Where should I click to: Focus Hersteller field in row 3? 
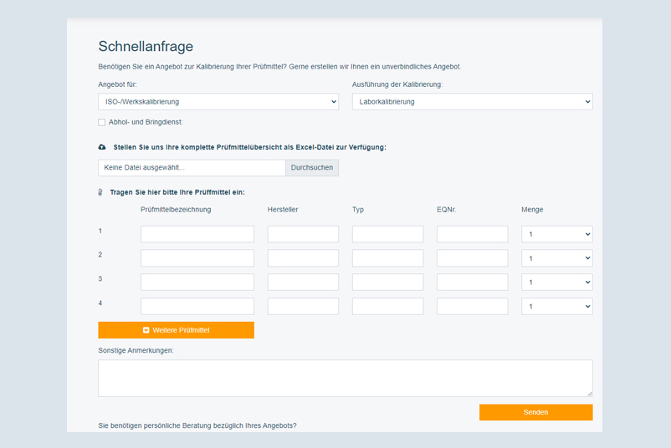(x=303, y=283)
